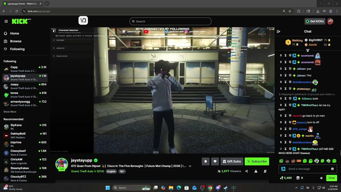The width and height of the screenshot is (341, 192).
Task: Timeout yhatezayy with the hourglass icon
Action: [285, 89]
